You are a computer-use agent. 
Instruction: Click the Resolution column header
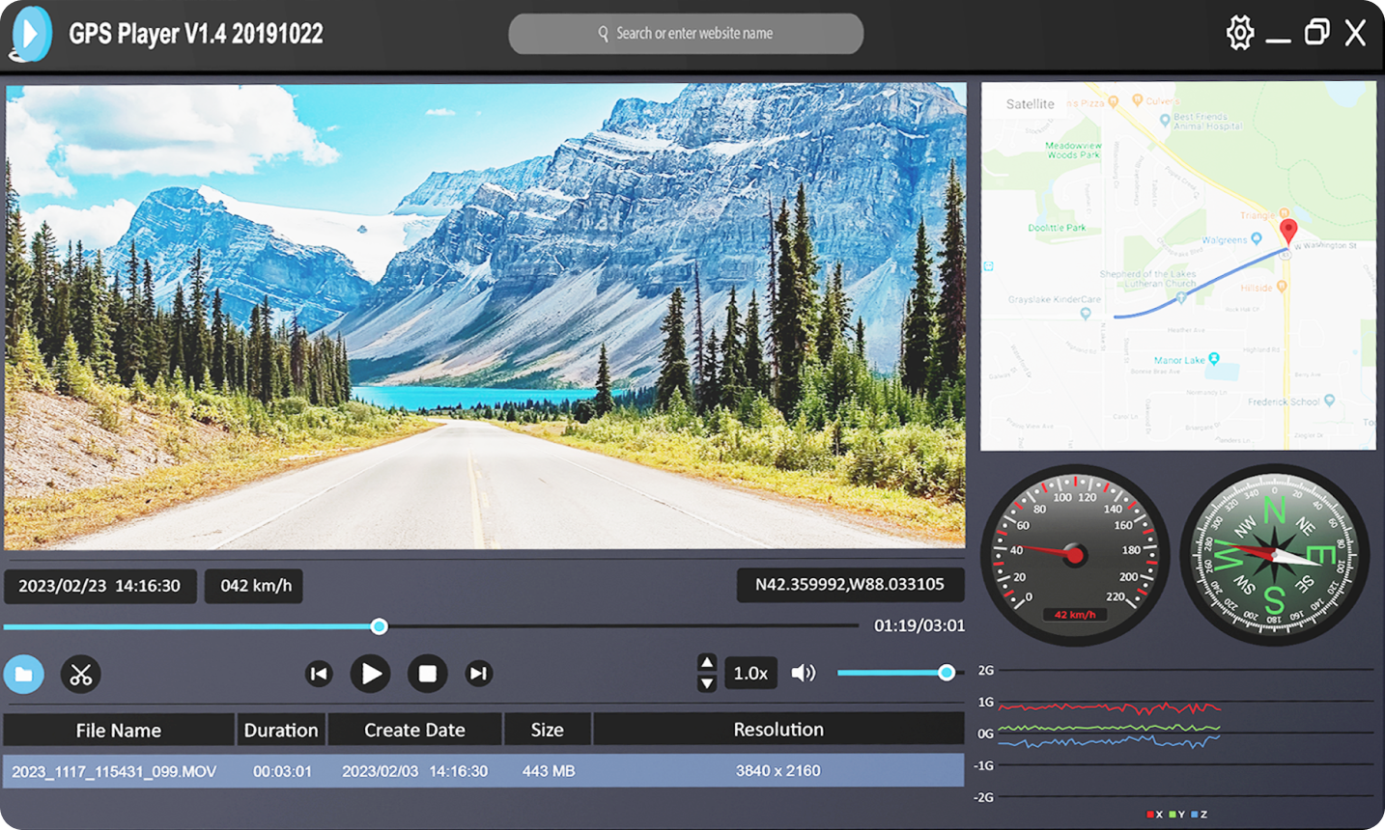pyautogui.click(x=778, y=730)
